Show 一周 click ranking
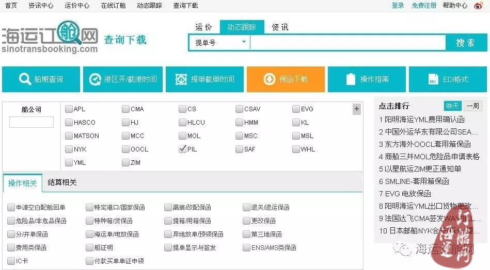 coord(472,106)
